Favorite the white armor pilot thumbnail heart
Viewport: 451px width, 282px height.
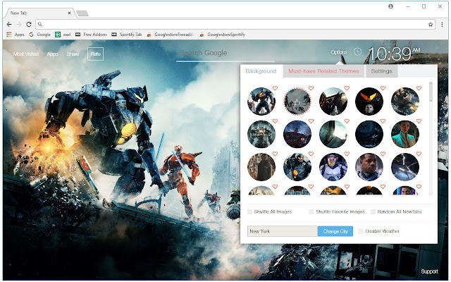pyautogui.click(x=347, y=154)
